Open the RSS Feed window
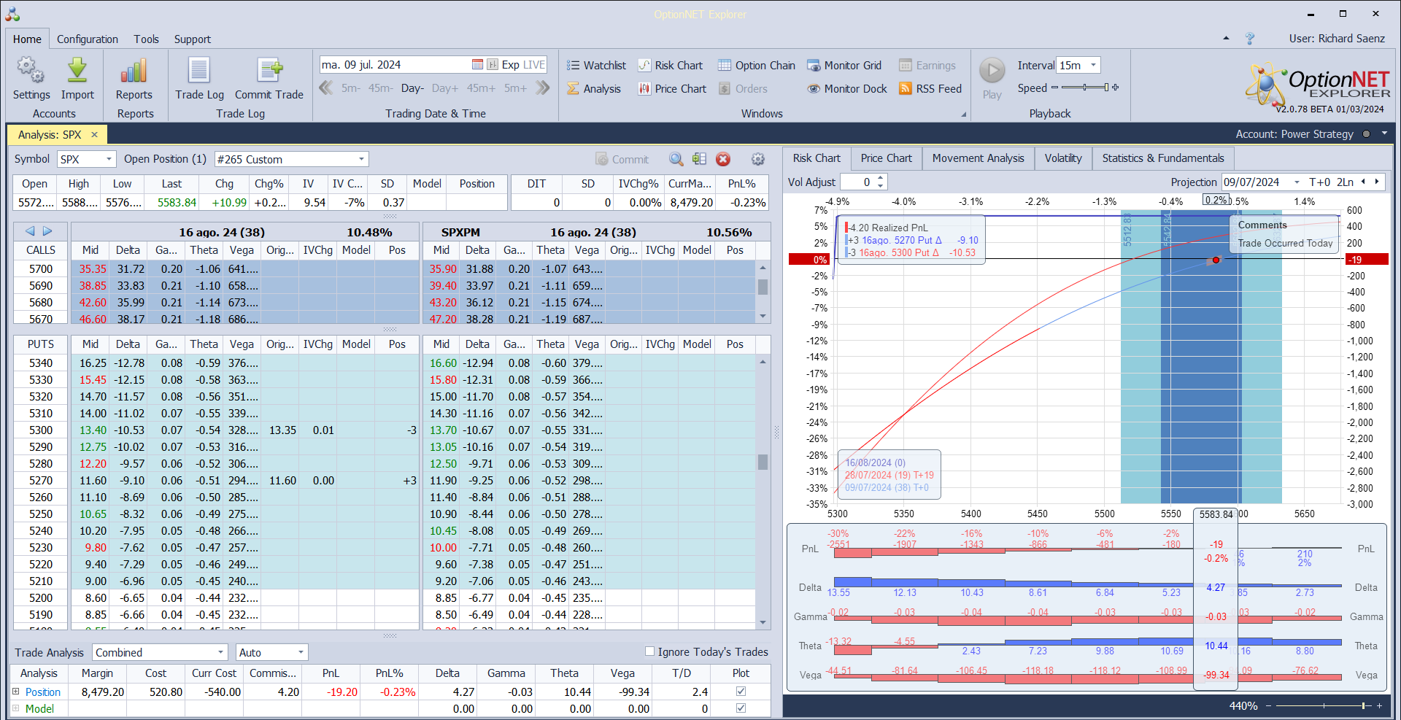This screenshot has width=1401, height=720. (x=930, y=89)
